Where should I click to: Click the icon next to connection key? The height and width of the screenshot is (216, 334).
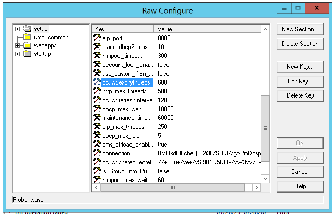click(97, 153)
